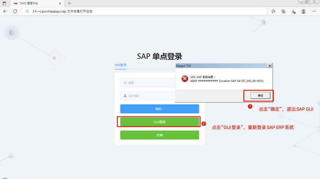The image size is (320, 179).
Task: Click the ABAP system message text
Action: pyautogui.click(x=227, y=81)
